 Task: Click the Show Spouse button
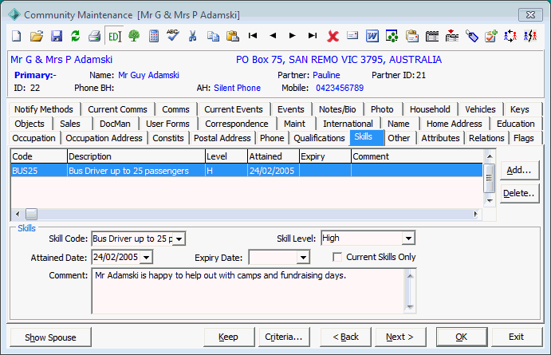pyautogui.click(x=50, y=337)
